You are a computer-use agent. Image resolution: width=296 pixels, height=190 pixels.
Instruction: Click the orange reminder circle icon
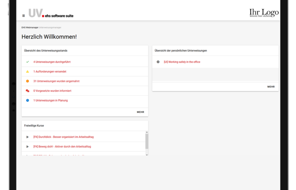click(x=27, y=81)
